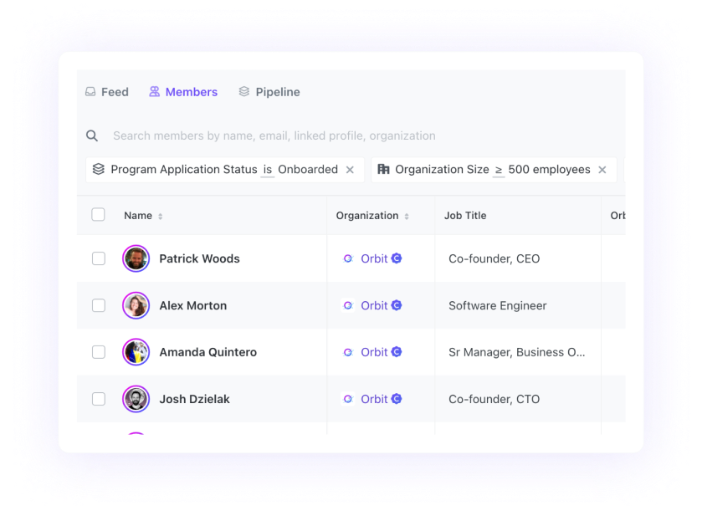702x506 pixels.
Task: Select Amanda Quintero's row checkbox
Action: 99,352
